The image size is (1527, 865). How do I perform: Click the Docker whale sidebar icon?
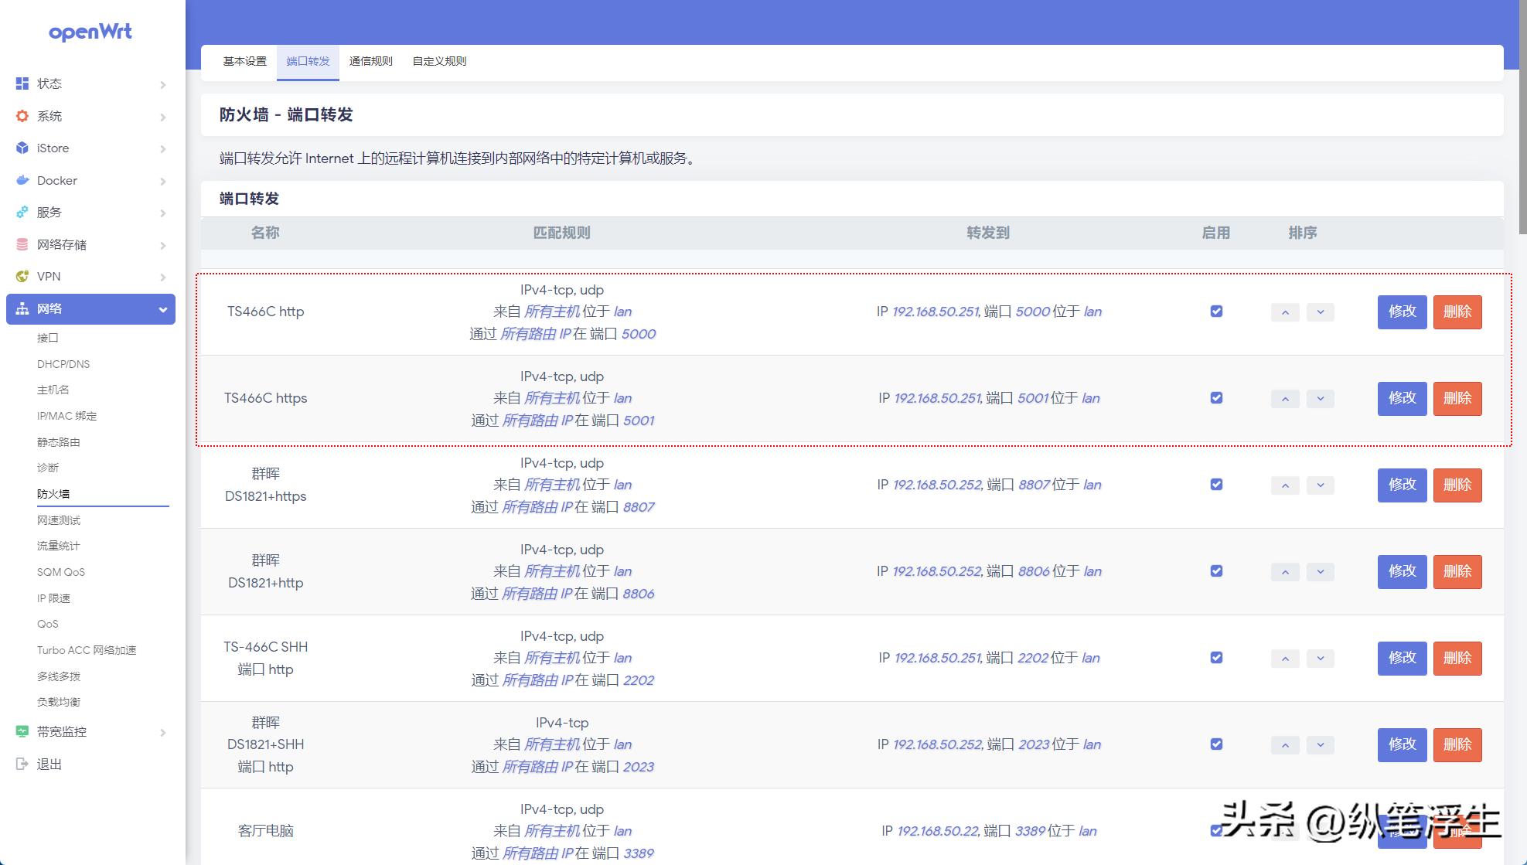[x=22, y=180]
